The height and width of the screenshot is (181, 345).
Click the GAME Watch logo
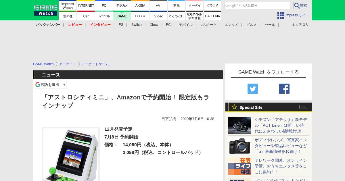[x=46, y=10]
